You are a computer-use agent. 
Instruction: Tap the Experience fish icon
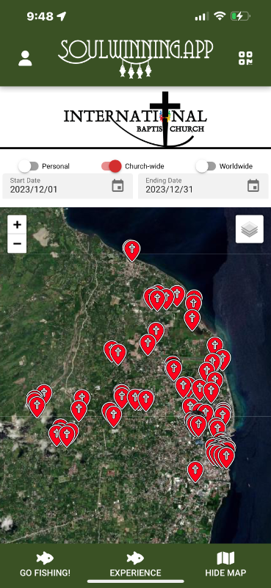tap(135, 559)
